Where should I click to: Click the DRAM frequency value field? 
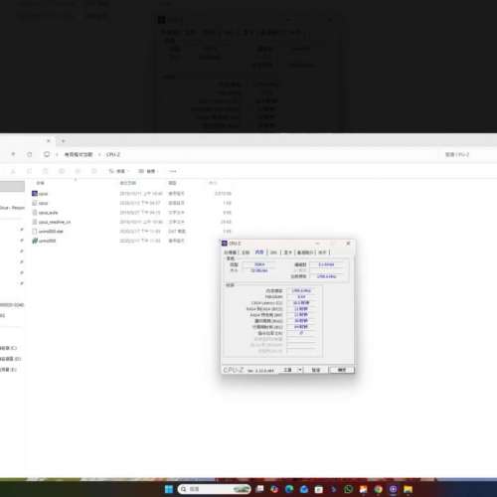click(301, 290)
